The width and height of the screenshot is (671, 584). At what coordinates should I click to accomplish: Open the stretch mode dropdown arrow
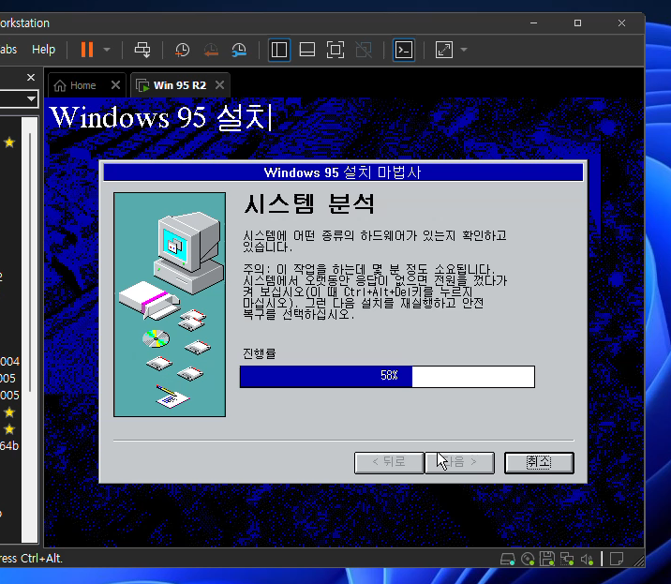point(464,50)
